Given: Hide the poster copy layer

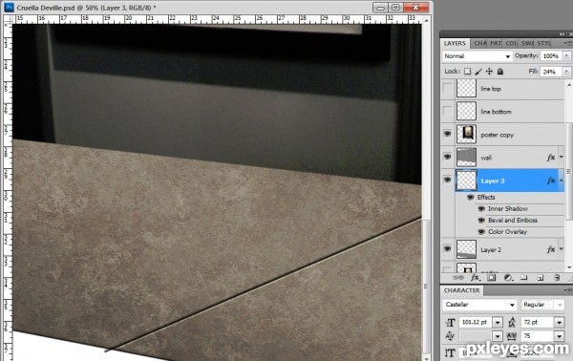Looking at the screenshot, I should point(447,134).
